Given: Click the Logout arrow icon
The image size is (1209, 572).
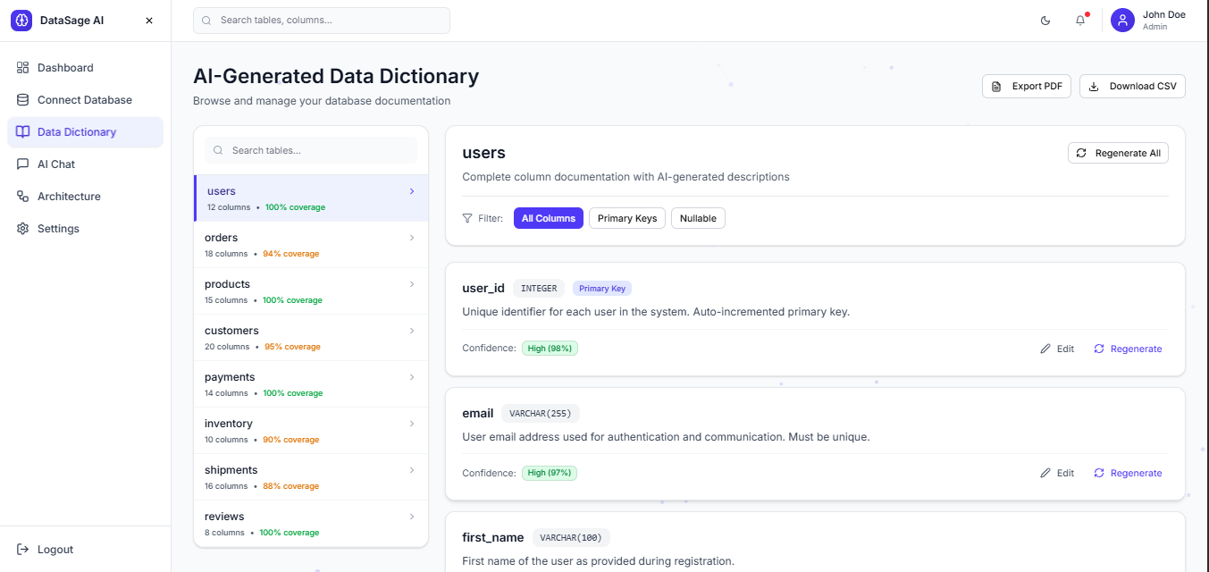Looking at the screenshot, I should click(x=22, y=550).
